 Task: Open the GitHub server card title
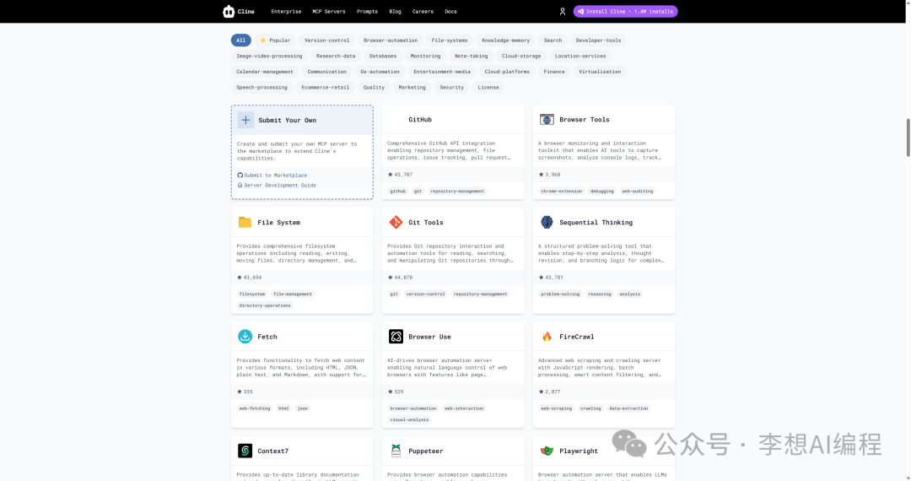pyautogui.click(x=420, y=120)
